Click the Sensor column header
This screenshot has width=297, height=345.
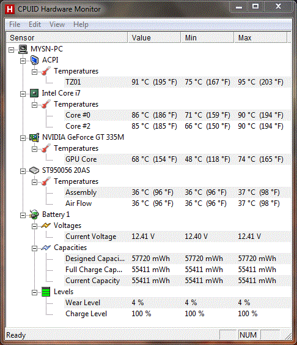pos(67,37)
